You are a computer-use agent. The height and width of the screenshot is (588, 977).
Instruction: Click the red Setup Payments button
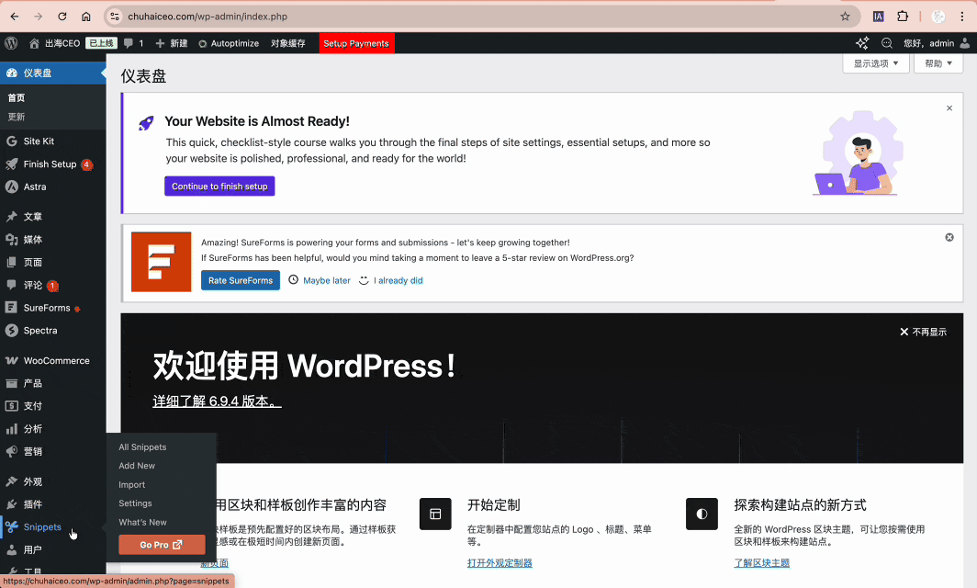pyautogui.click(x=356, y=43)
